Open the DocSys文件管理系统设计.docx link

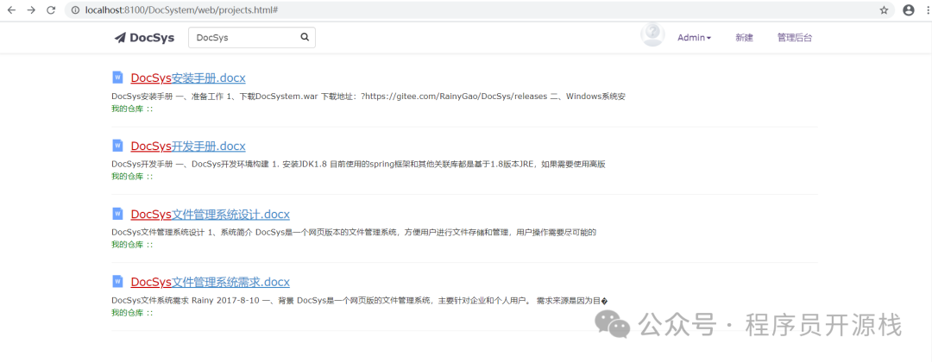point(210,215)
